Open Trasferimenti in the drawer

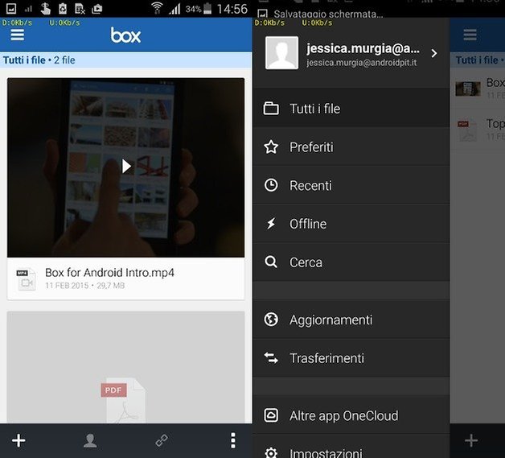click(x=351, y=358)
